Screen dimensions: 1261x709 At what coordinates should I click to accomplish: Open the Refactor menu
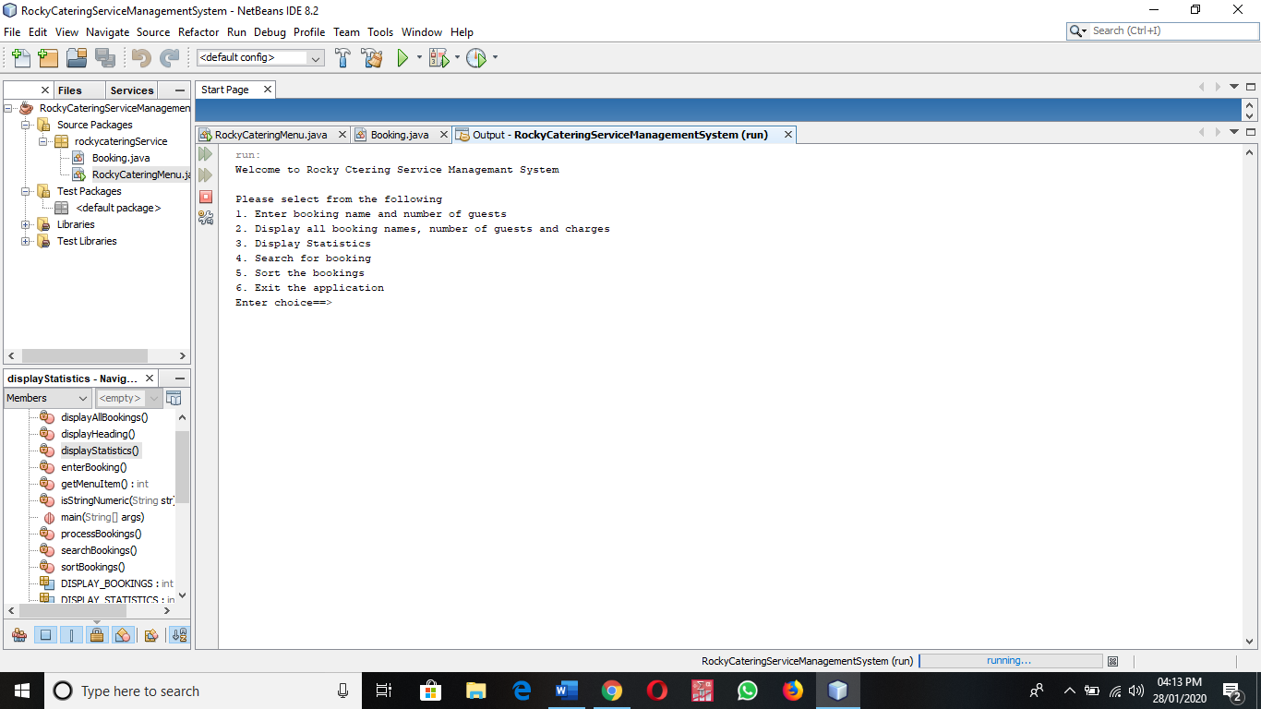198,31
